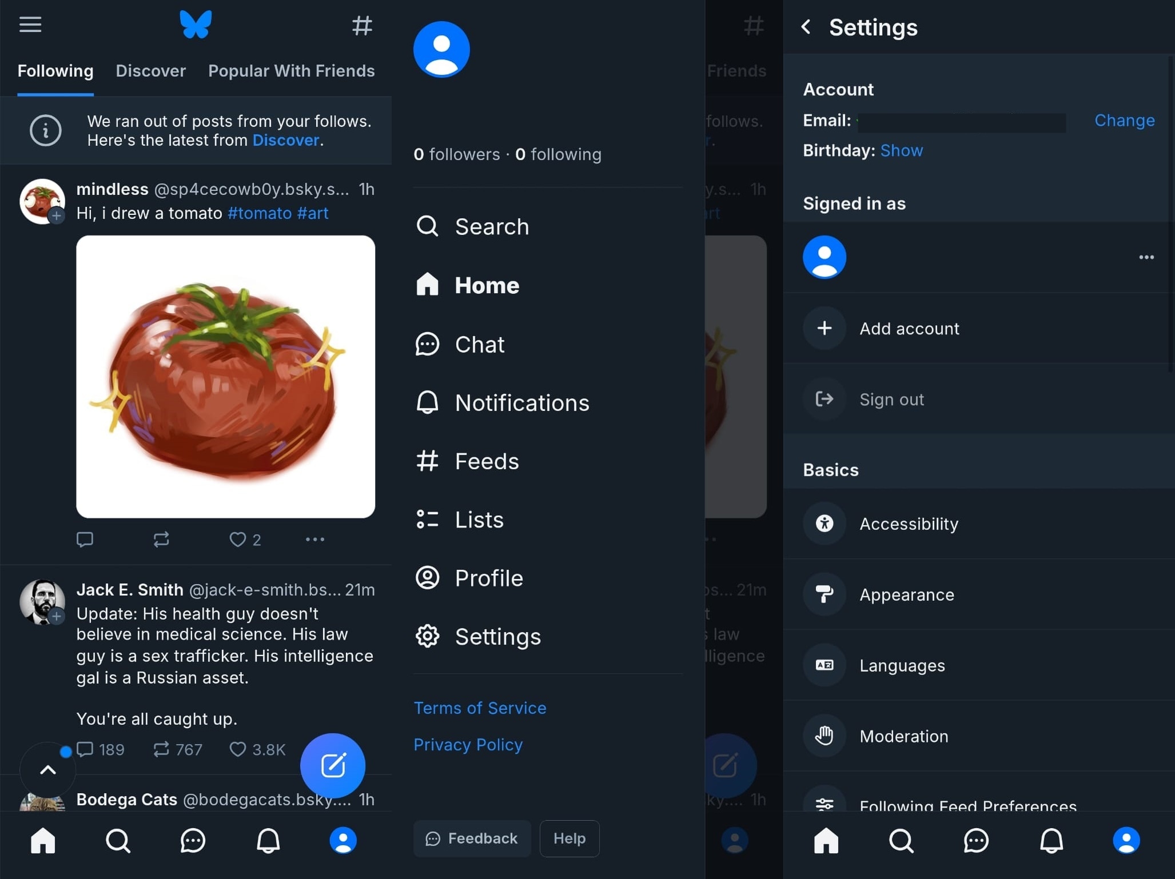Open more options for the tomato post
The height and width of the screenshot is (879, 1175).
315,540
